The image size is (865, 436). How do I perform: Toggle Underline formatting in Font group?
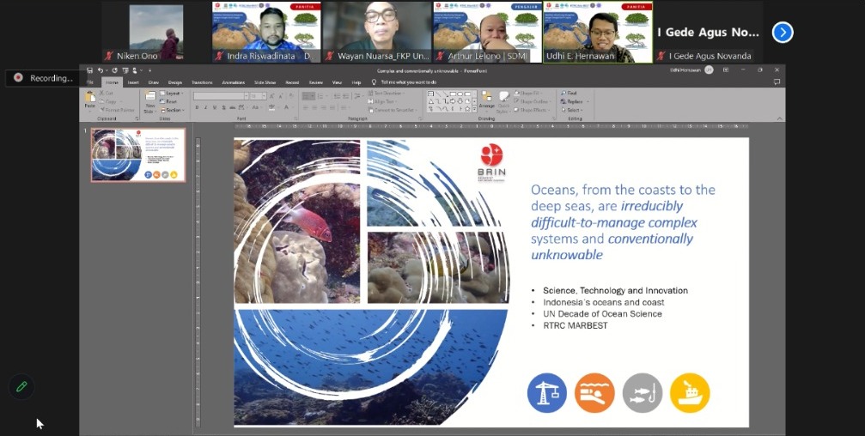click(215, 107)
